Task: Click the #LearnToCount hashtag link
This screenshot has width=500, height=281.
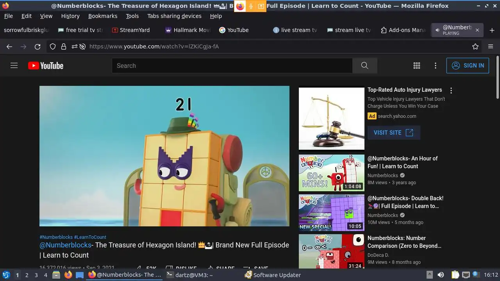Action: point(90,237)
